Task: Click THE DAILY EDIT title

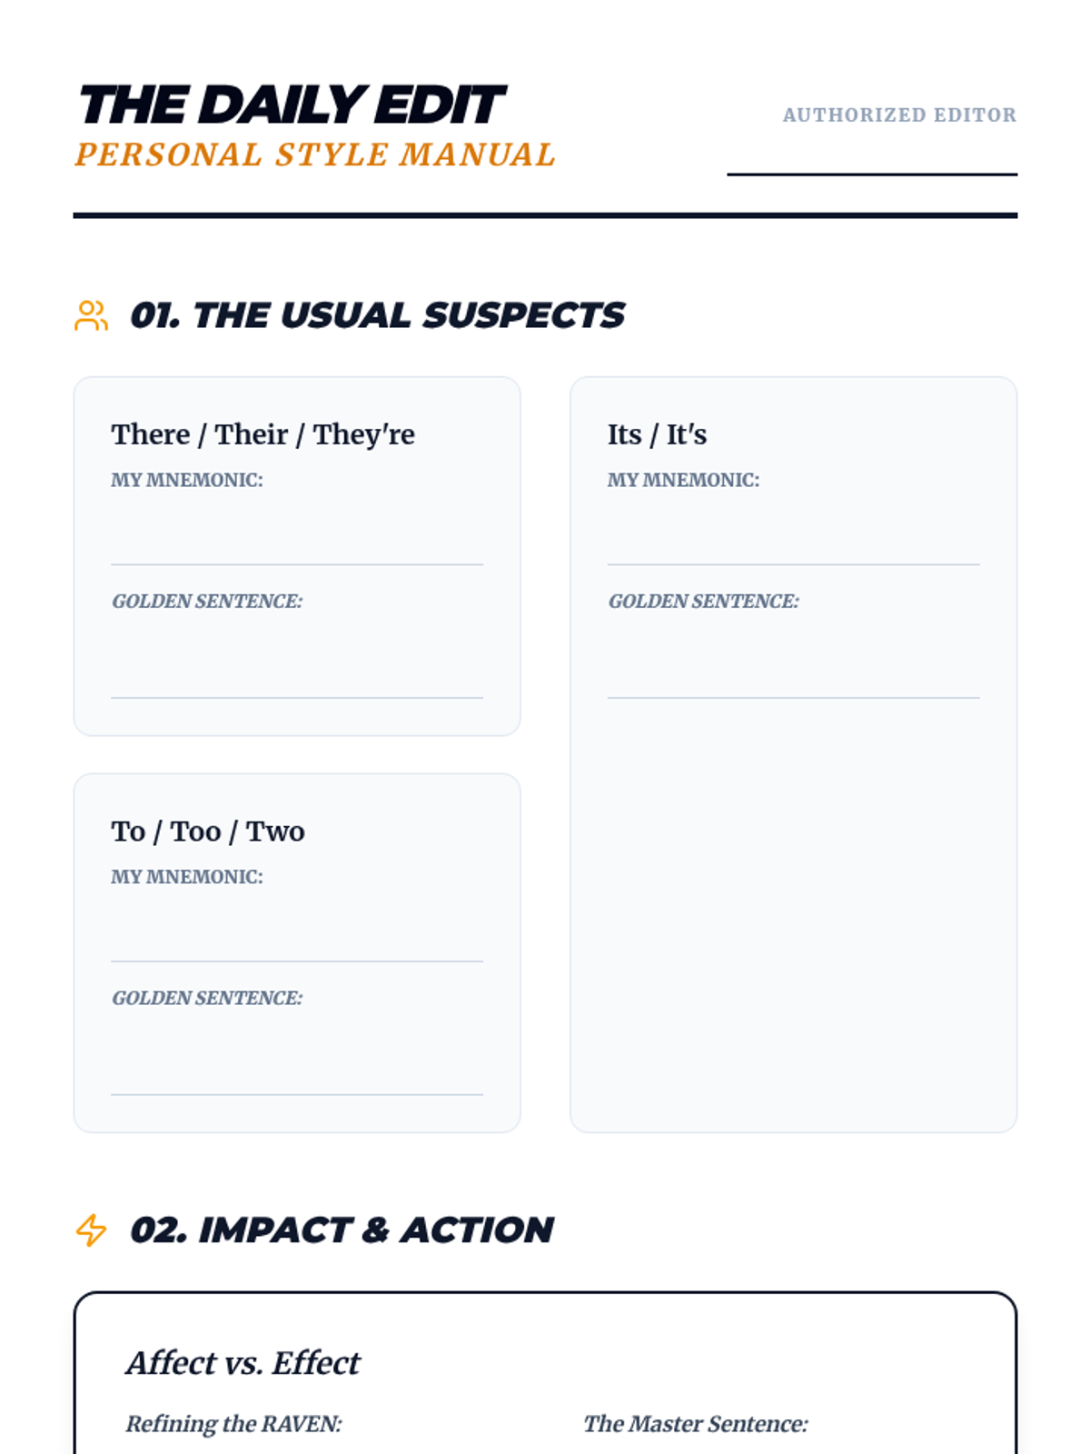Action: (291, 105)
